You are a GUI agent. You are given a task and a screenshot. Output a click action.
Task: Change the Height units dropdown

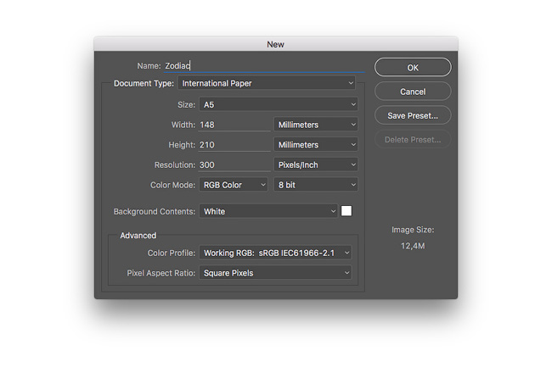pos(316,144)
